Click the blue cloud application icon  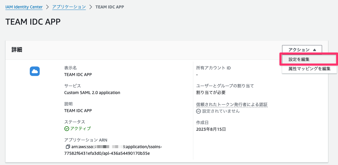click(x=35, y=71)
